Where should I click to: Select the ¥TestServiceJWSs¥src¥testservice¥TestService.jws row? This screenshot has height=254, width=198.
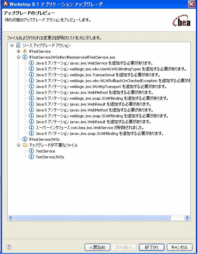pos(72,57)
